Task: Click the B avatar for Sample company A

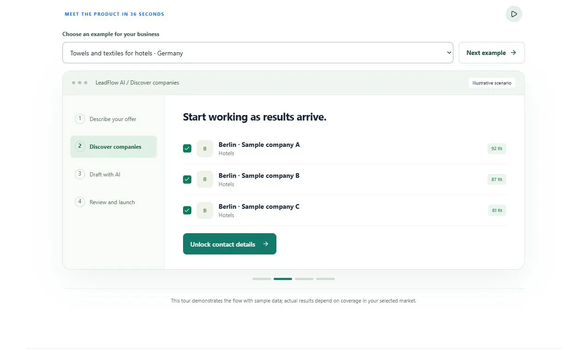Action: 205,149
